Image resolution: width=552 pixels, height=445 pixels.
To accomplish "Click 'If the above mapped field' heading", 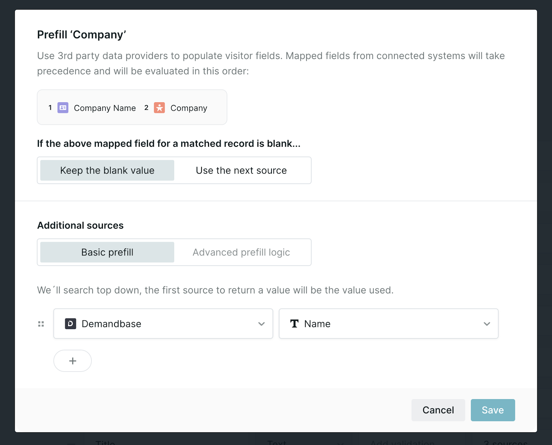I will (169, 144).
